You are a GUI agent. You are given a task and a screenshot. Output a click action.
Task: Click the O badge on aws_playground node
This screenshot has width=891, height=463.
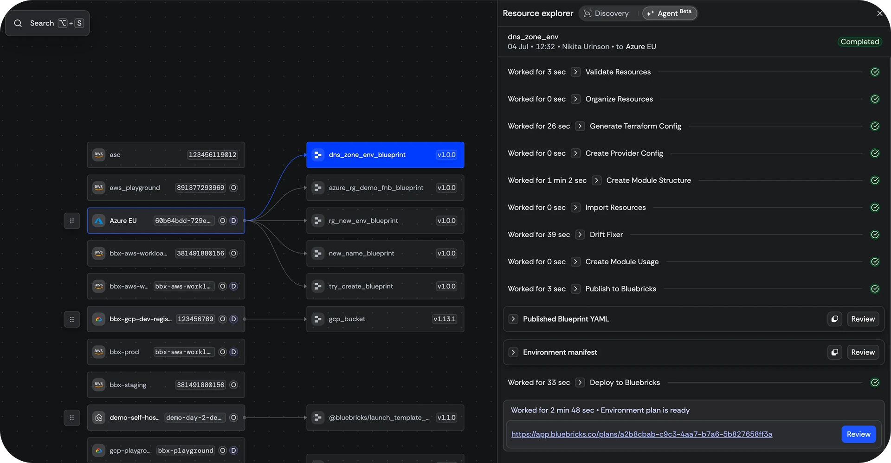coord(233,188)
